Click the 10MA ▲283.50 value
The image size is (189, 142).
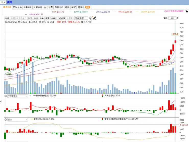81,12
